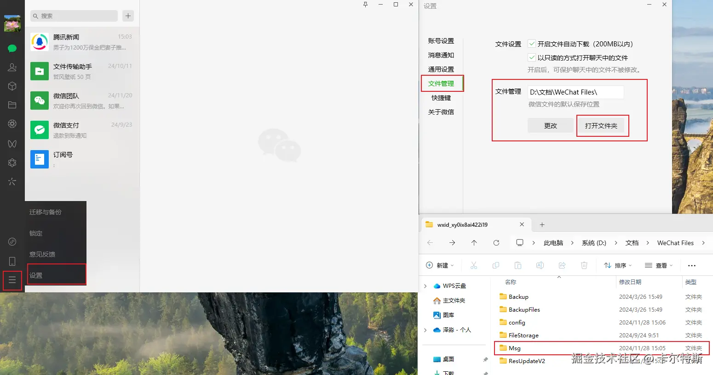
Task: Click the 更改 button
Action: point(550,125)
